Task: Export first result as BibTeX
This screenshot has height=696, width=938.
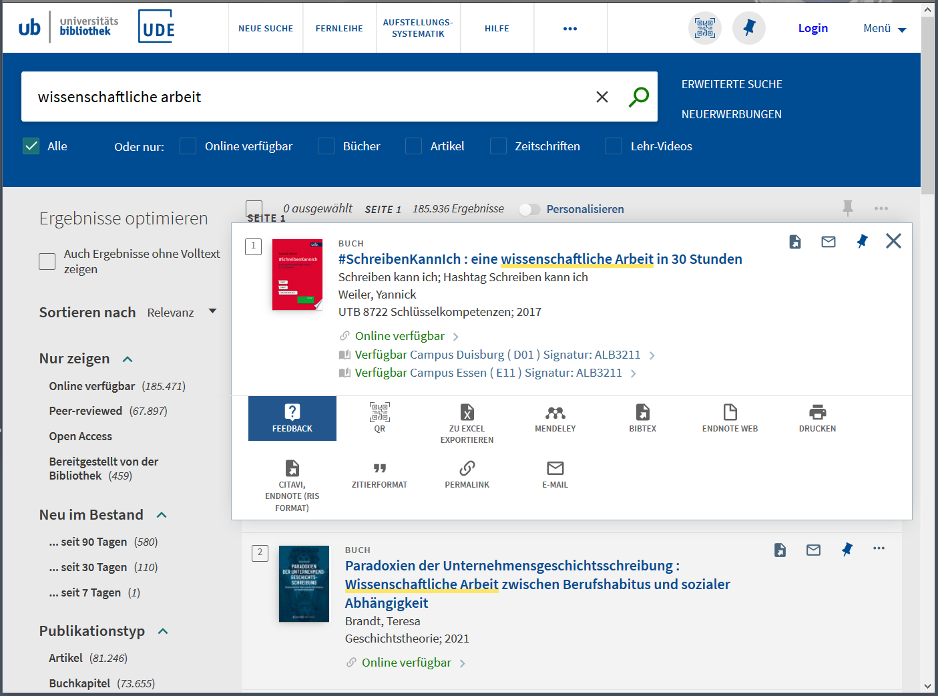Action: coord(642,419)
